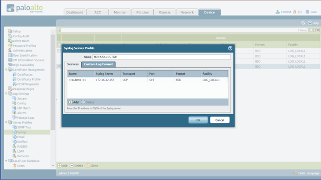Click the HIP Match icon
Image resolution: width=321 pixels, height=180 pixels.
point(14,108)
